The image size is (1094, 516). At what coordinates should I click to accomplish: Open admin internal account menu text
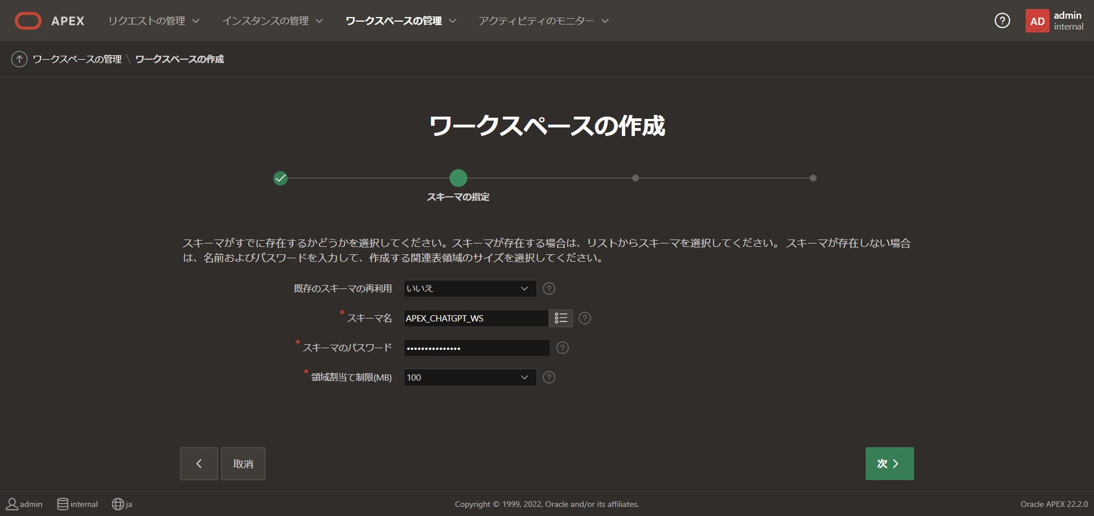pos(1068,21)
